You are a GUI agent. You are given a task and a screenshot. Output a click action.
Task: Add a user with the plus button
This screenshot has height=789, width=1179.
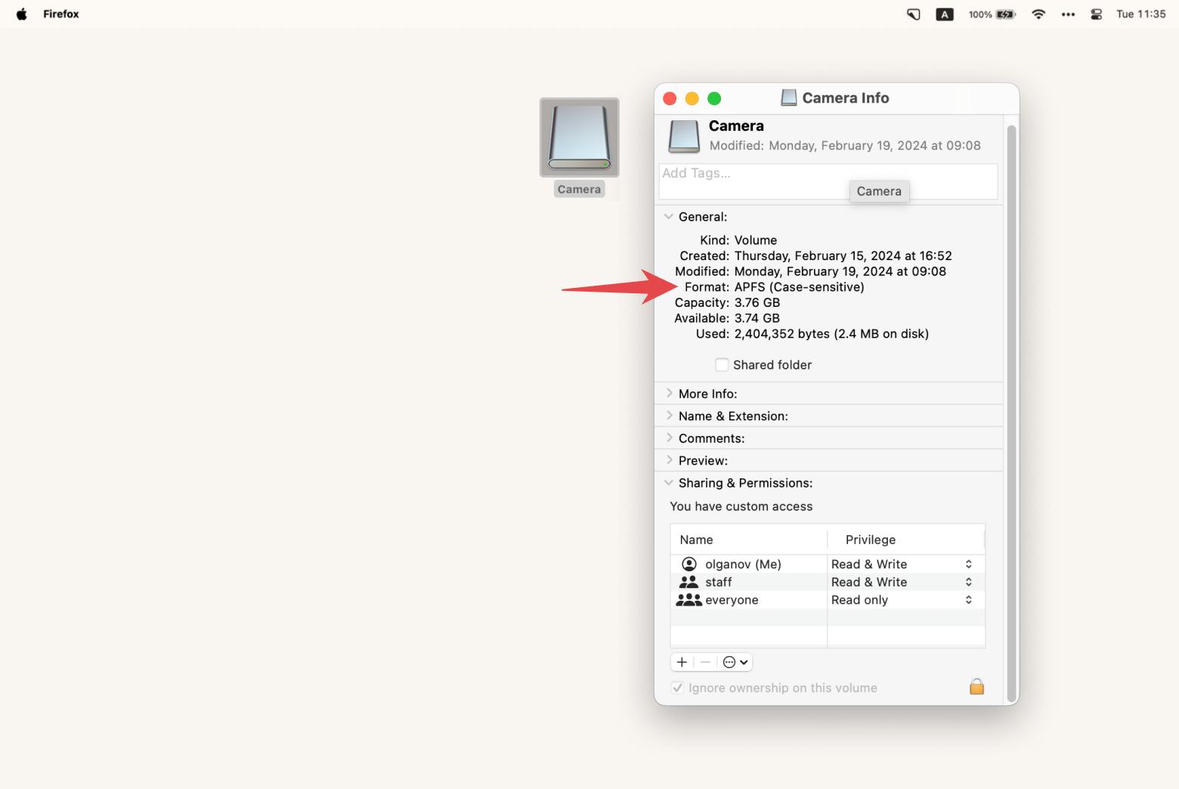(682, 662)
